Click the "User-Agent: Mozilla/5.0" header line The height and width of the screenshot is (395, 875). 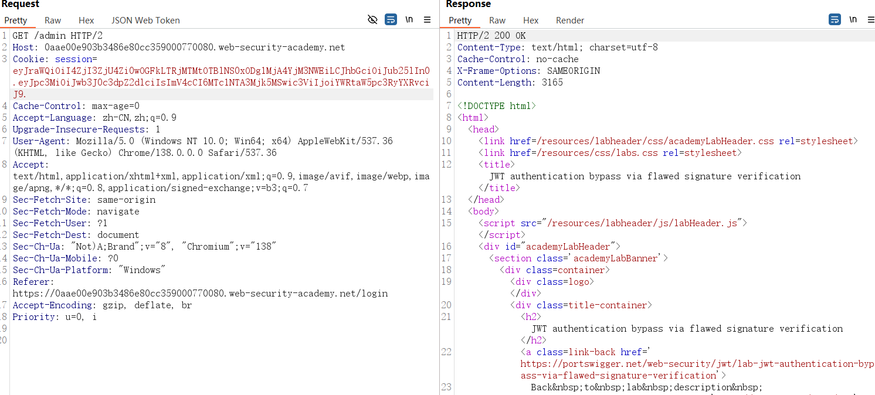pyautogui.click(x=203, y=141)
